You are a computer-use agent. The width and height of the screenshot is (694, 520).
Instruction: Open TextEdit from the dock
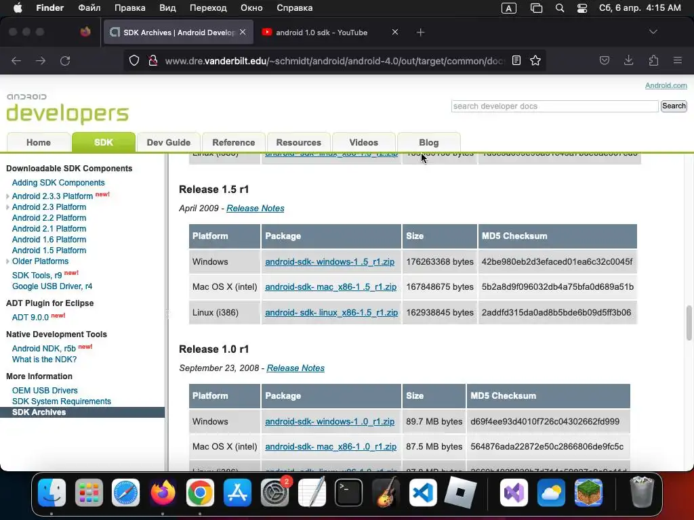pyautogui.click(x=312, y=493)
